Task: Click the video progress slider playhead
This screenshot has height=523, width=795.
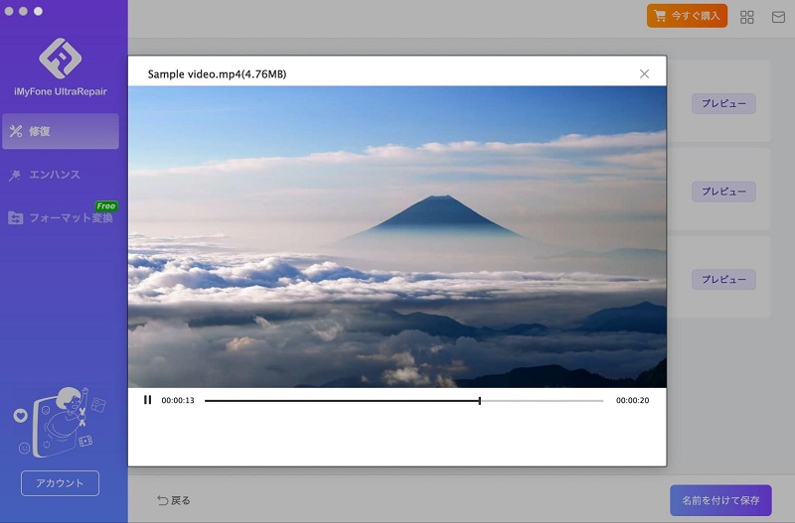Action: pos(480,401)
